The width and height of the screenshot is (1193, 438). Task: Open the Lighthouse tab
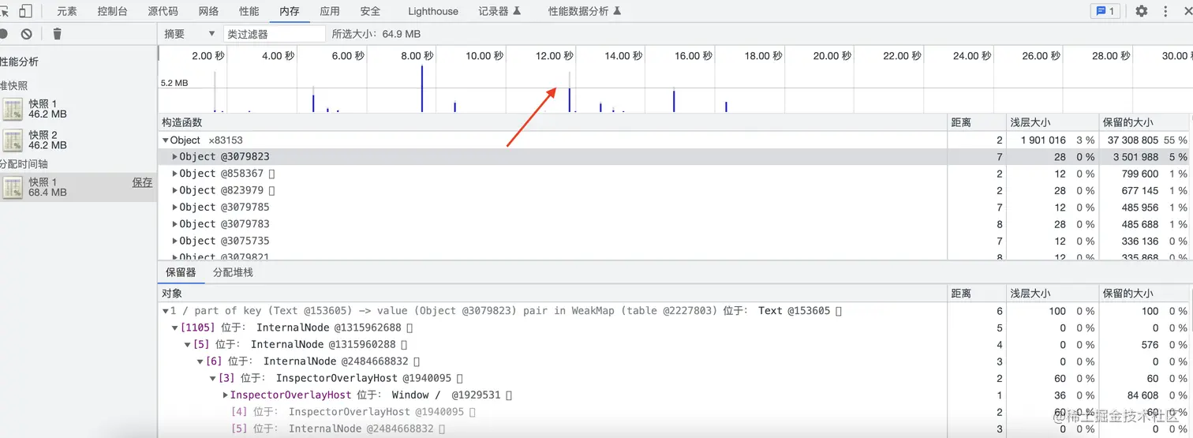(433, 11)
